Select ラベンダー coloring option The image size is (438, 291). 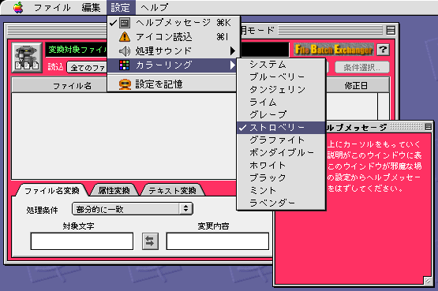[281, 203]
